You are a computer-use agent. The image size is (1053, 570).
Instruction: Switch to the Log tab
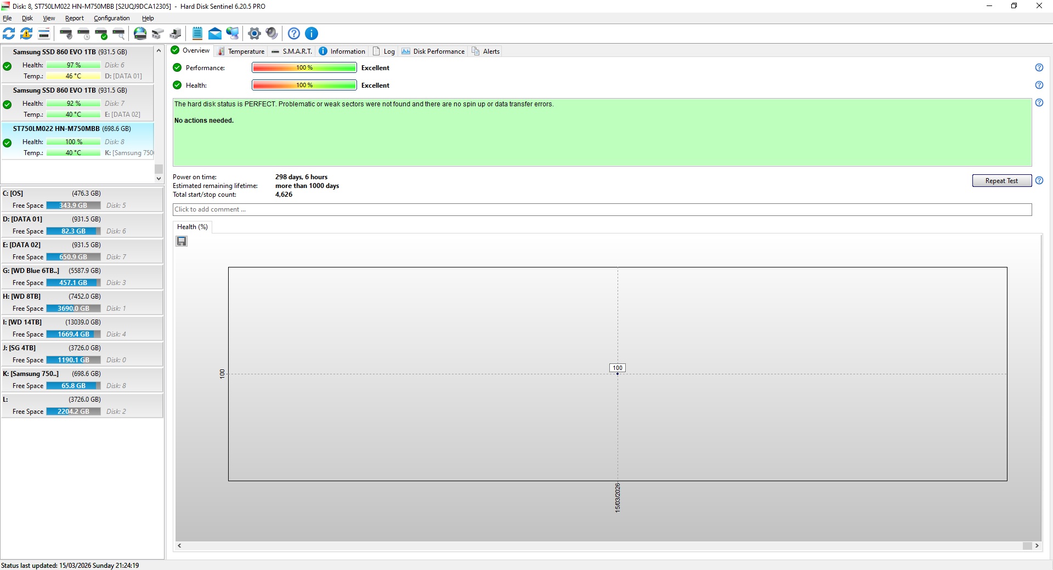point(384,51)
